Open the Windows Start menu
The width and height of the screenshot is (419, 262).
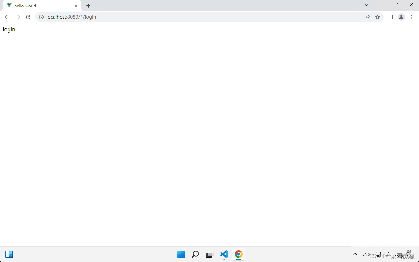[181, 254]
